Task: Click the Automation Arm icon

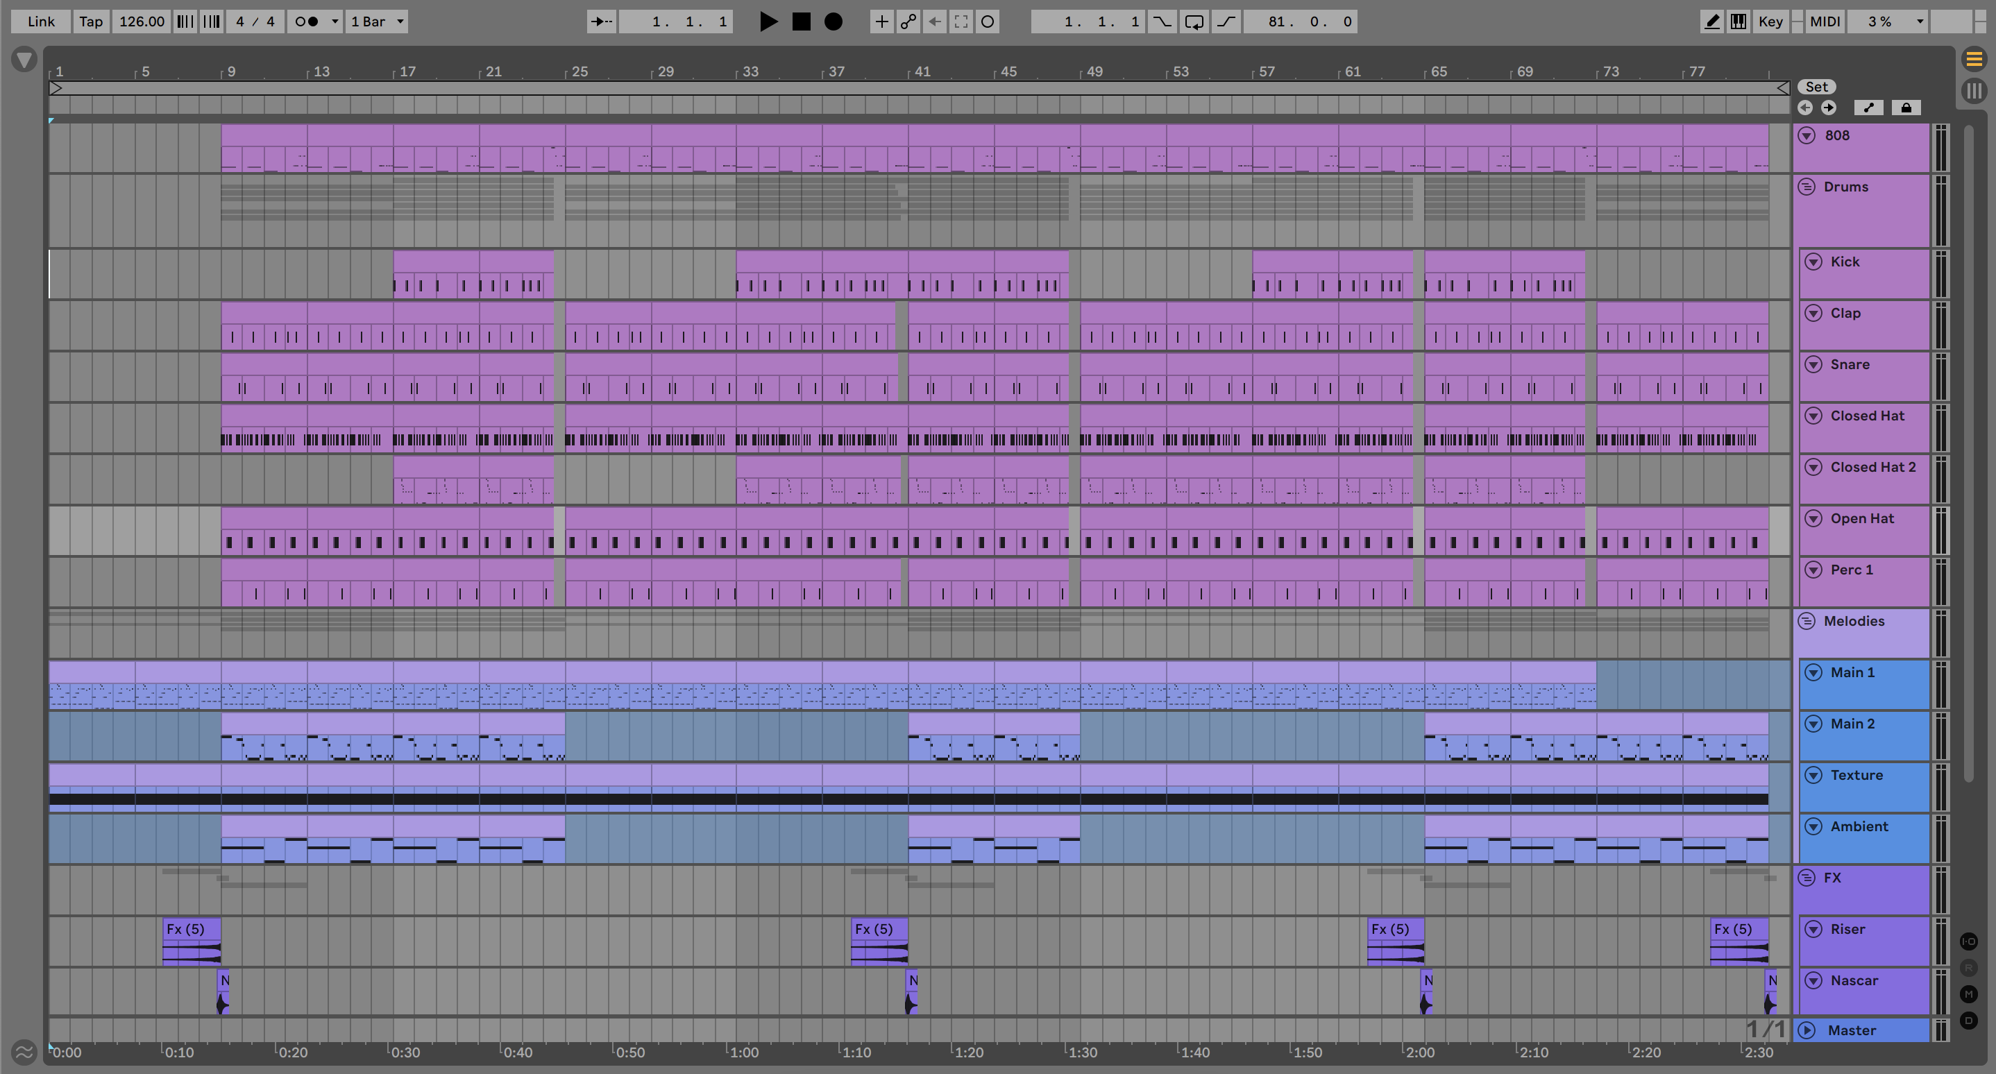Action: pyautogui.click(x=908, y=22)
